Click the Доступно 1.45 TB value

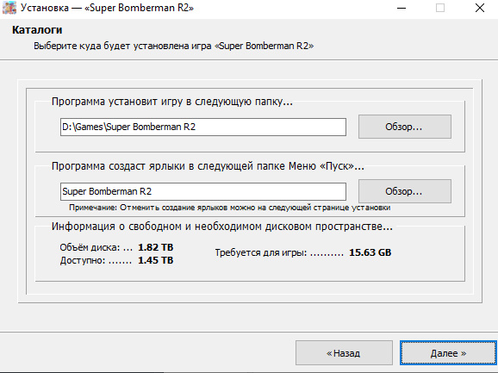coord(156,260)
